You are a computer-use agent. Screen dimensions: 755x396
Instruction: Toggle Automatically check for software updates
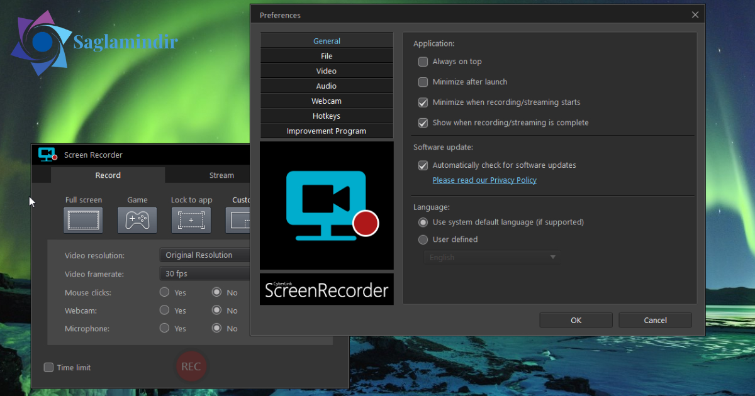pos(423,165)
